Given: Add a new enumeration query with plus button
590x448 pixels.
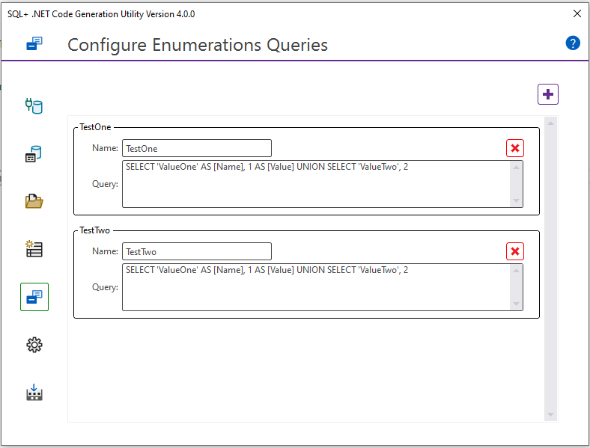Looking at the screenshot, I should tap(548, 94).
